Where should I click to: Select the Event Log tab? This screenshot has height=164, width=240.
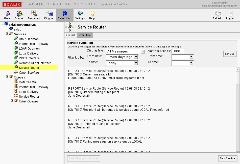[x=84, y=35]
